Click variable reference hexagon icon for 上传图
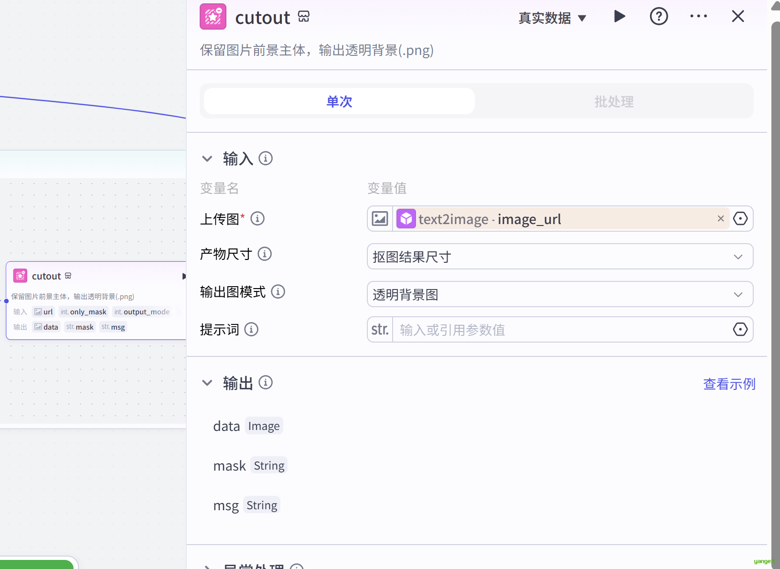Screen dimensions: 780x569 740,219
